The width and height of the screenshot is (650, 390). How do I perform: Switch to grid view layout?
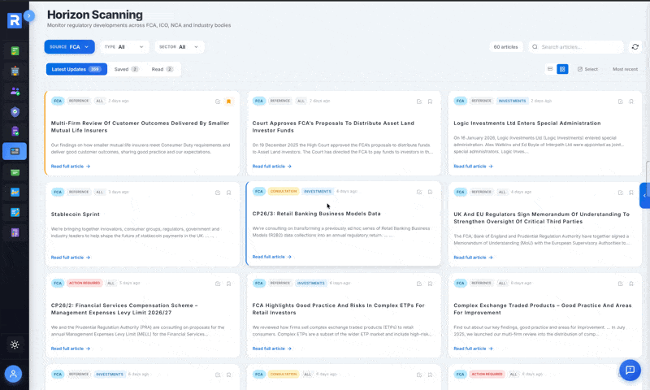click(x=562, y=69)
